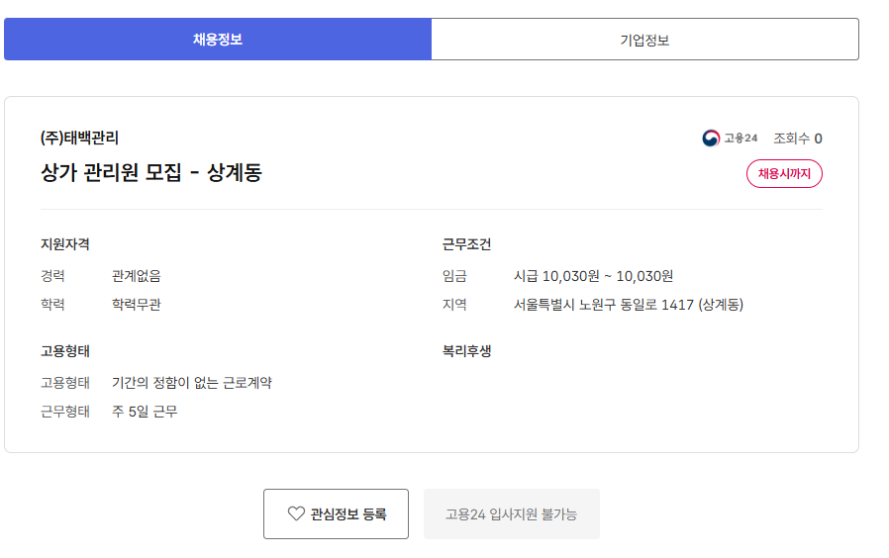
Task: Click the 조회수 view count
Action: coord(797,139)
